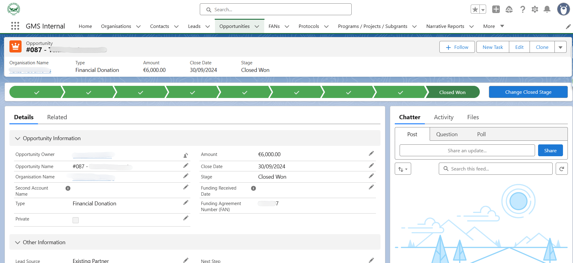Toggle the Private checkbox

[76, 220]
